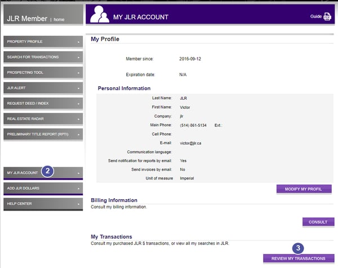Open Request Deed / Index menu
This screenshot has height=268, width=338.
[x=43, y=104]
